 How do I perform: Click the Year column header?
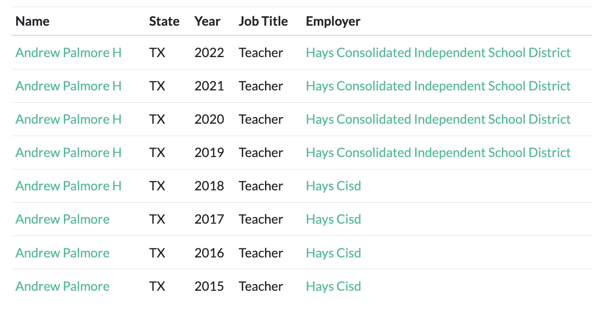coord(207,21)
